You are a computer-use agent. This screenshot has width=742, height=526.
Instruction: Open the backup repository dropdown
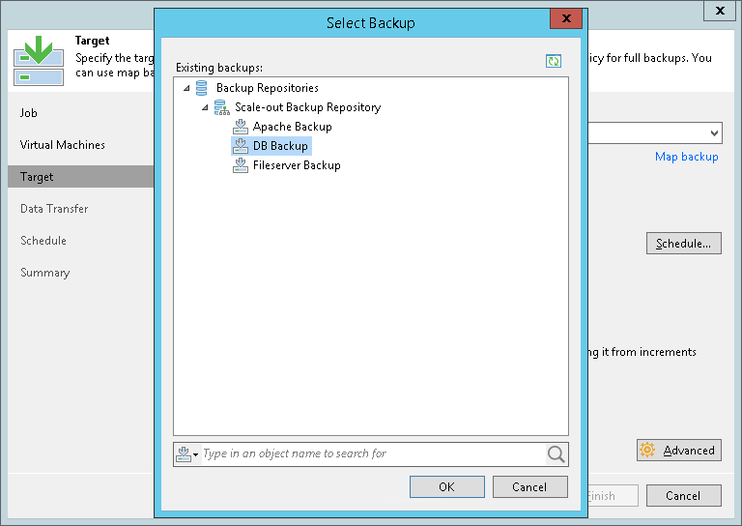[x=714, y=133]
